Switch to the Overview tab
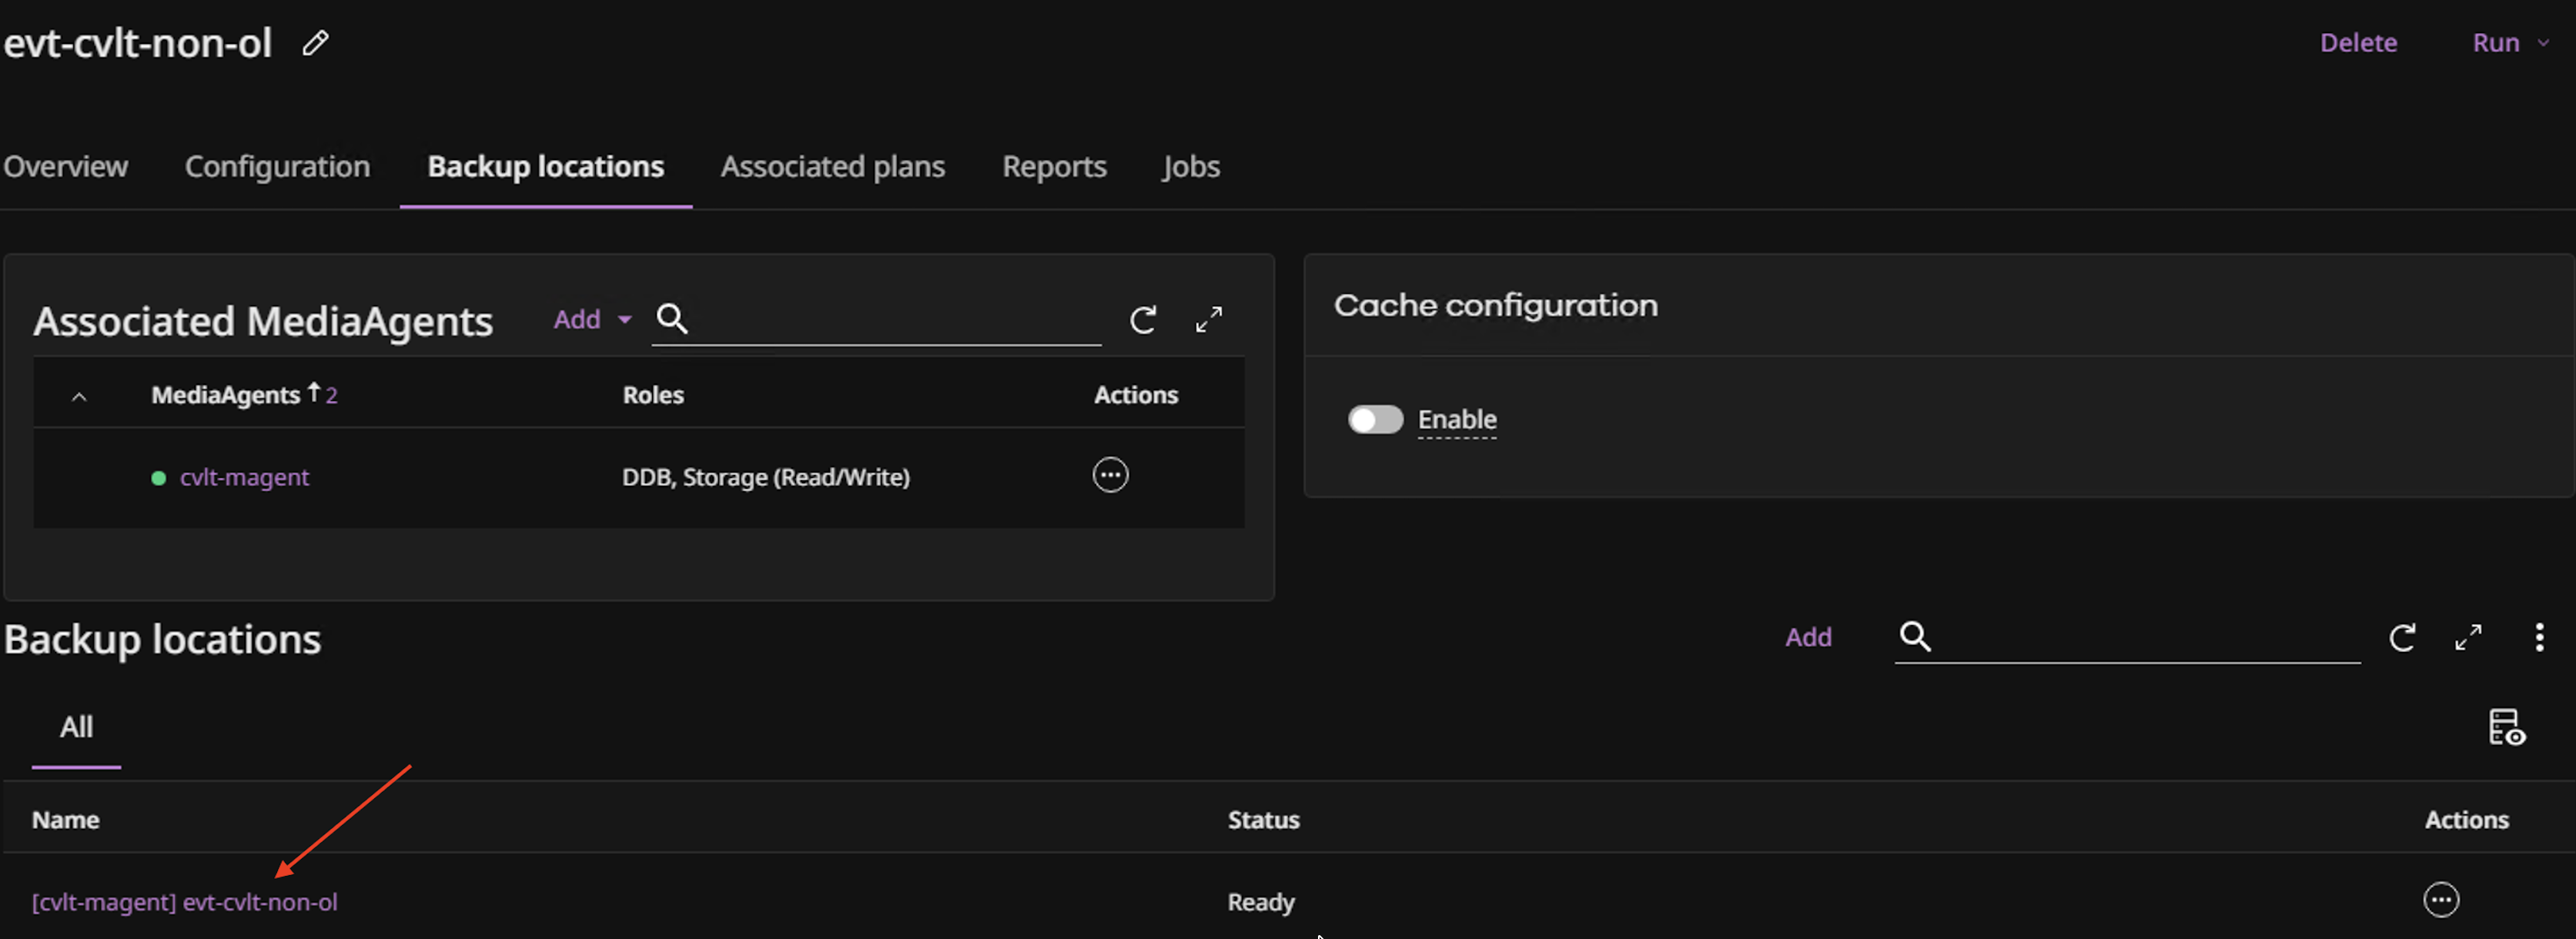Screen dimensions: 2576x939 coord(66,166)
